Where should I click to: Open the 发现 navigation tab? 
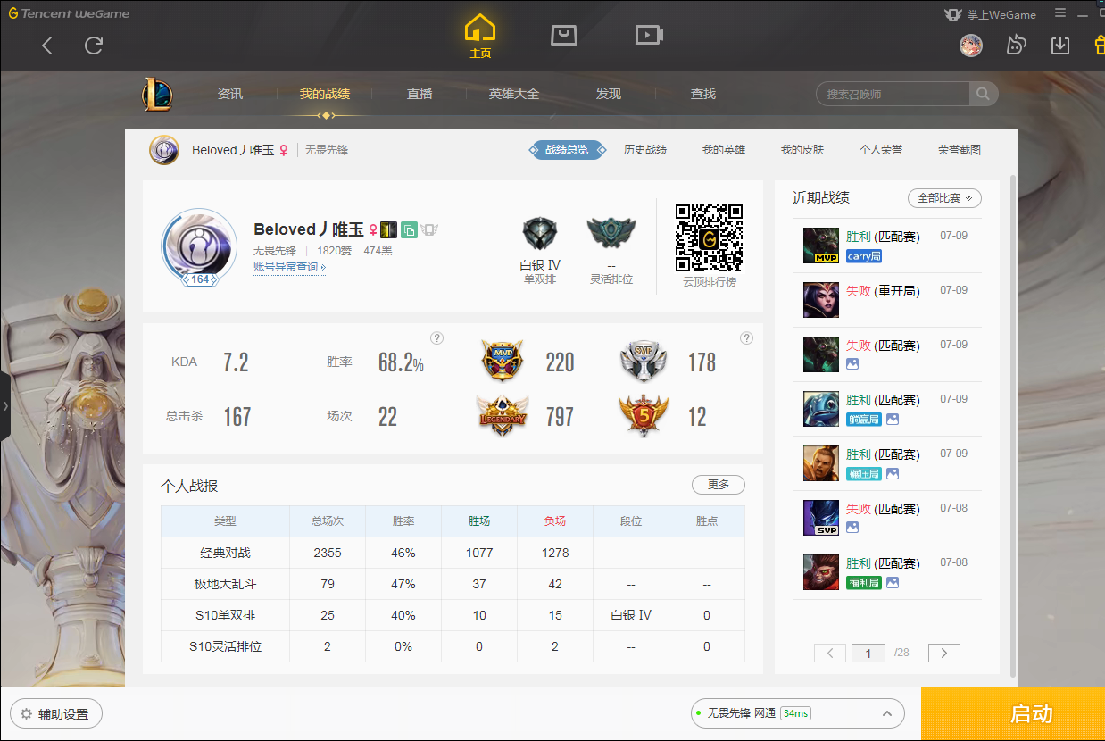pyautogui.click(x=609, y=94)
